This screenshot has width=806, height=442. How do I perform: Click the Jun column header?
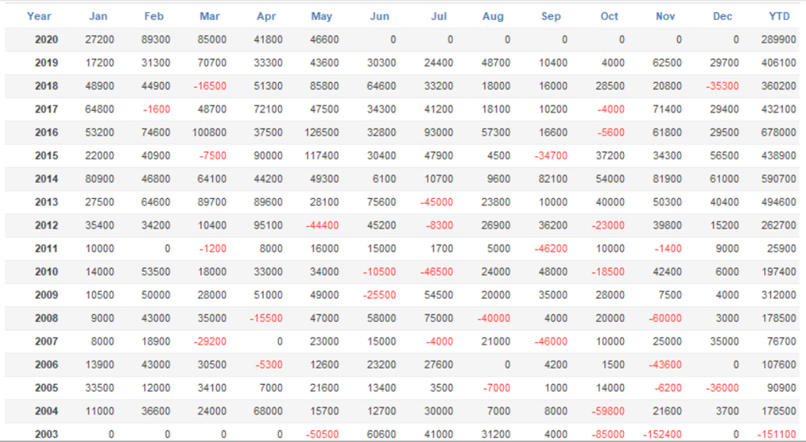coord(380,16)
